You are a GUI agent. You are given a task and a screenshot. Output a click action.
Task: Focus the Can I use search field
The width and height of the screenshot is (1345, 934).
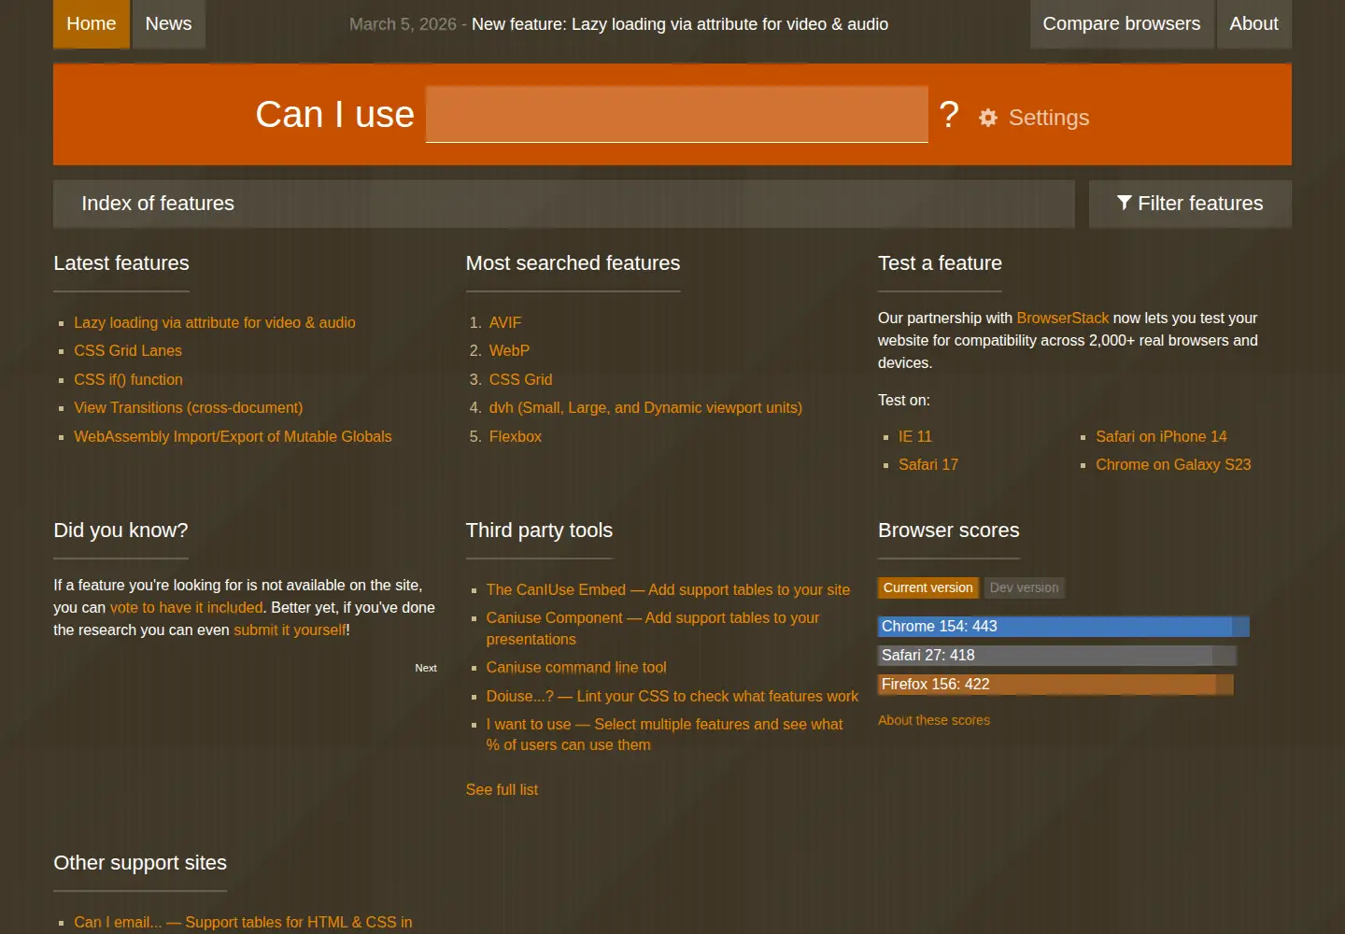click(677, 114)
